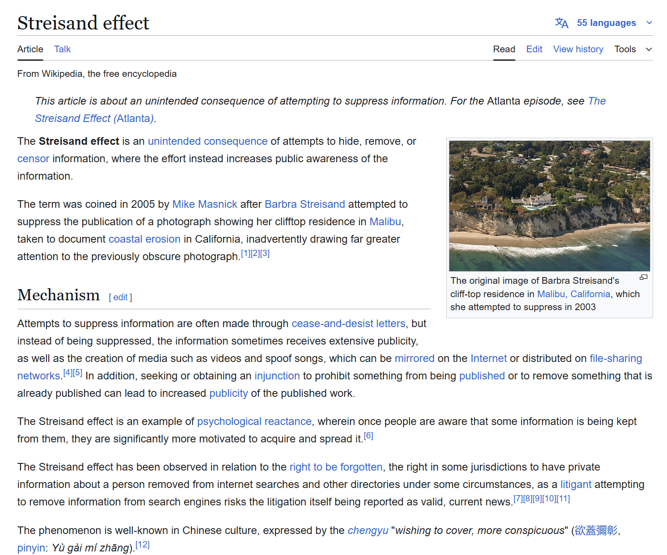Open The Streisand Effect (Atlanta) link
Viewport: 667px width, 555px height.
point(95,118)
